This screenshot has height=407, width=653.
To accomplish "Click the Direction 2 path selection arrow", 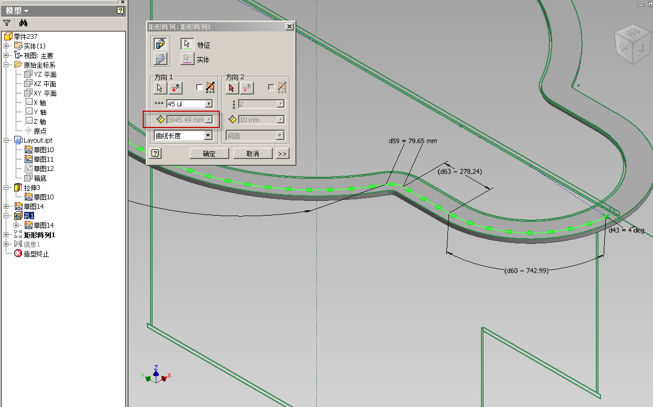I will (x=232, y=88).
